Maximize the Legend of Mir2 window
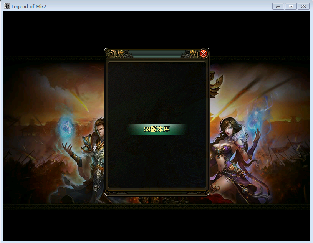This screenshot has height=243, width=313. tap(291, 7)
